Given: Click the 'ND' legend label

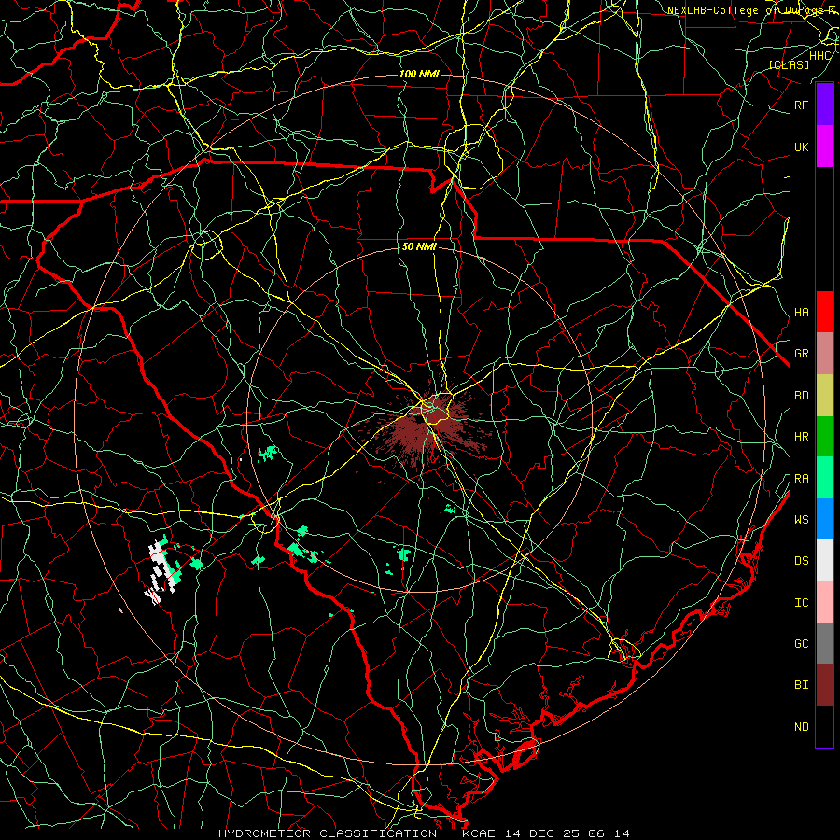Looking at the screenshot, I should (801, 727).
